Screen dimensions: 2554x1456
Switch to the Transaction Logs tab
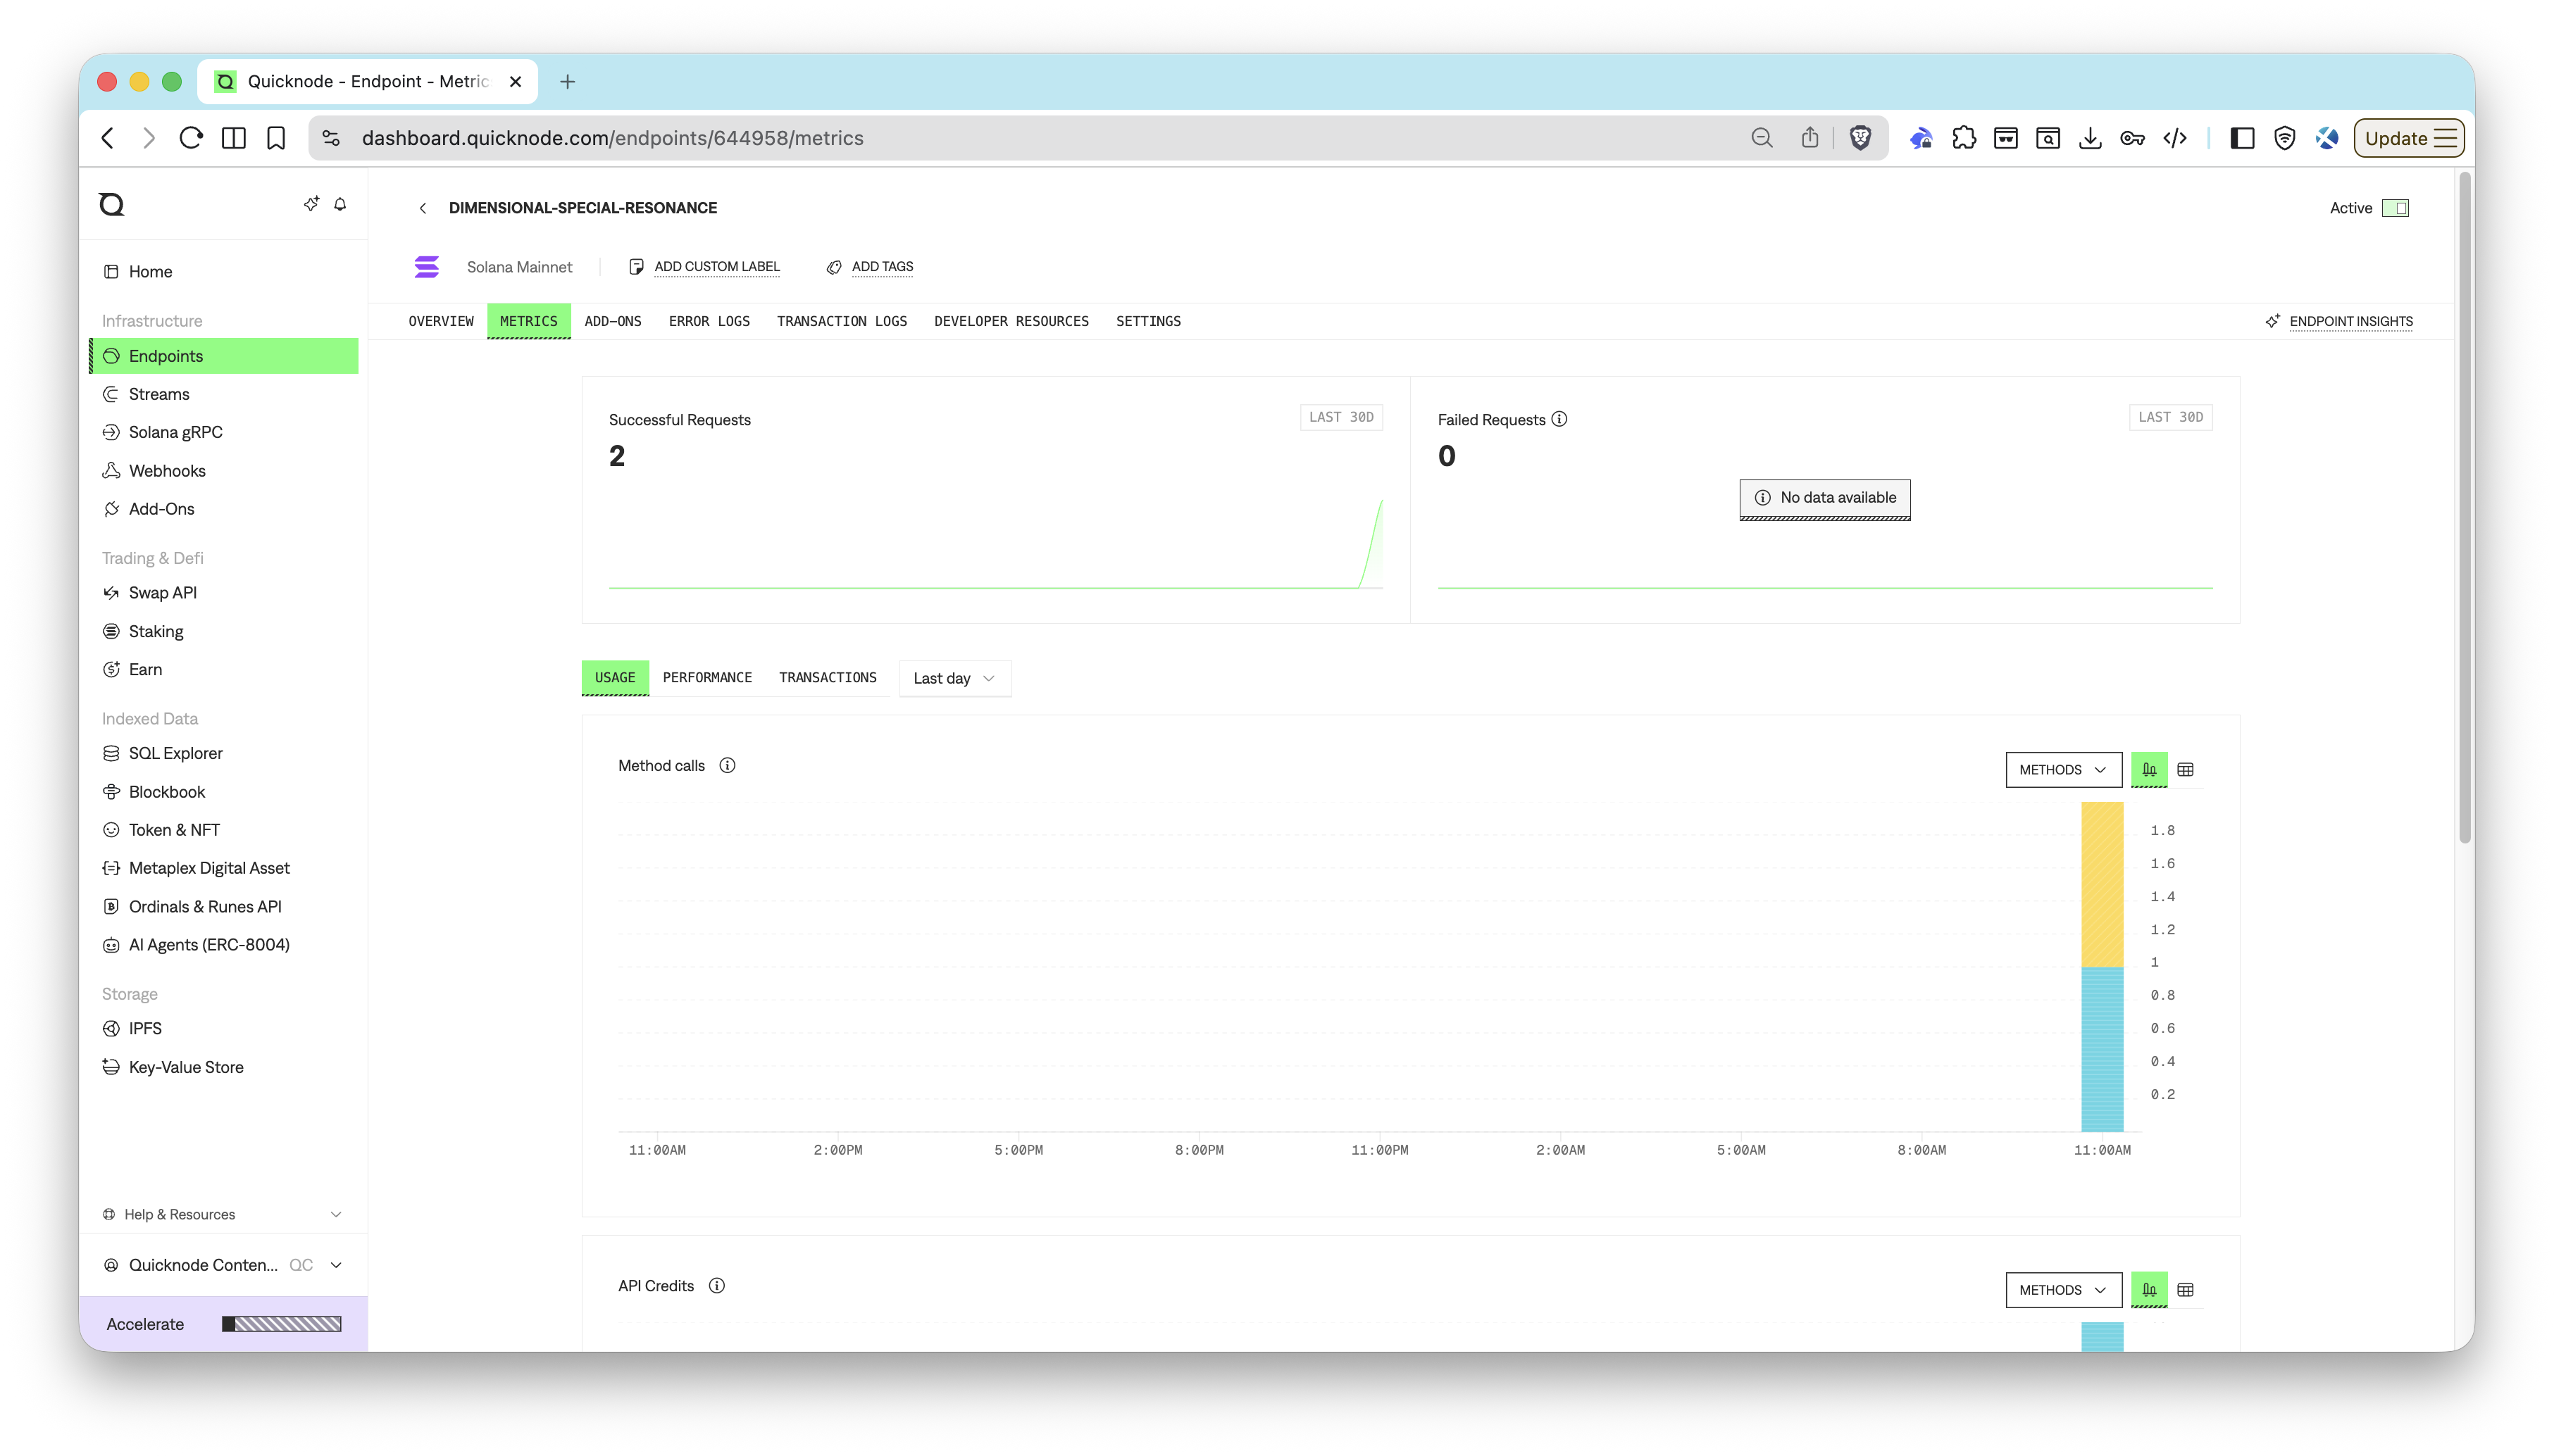[x=842, y=321]
